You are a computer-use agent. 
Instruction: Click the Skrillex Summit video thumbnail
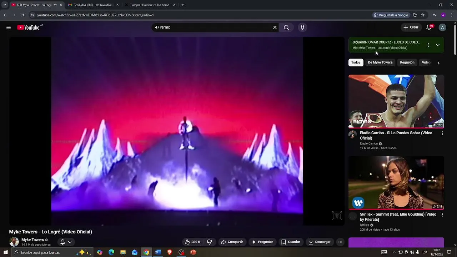396,183
